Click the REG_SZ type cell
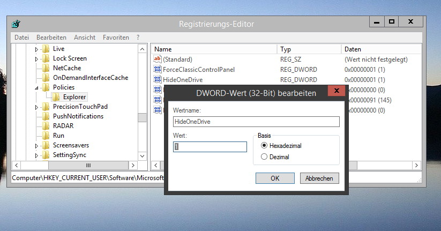This screenshot has height=231, width=441. coord(290,59)
